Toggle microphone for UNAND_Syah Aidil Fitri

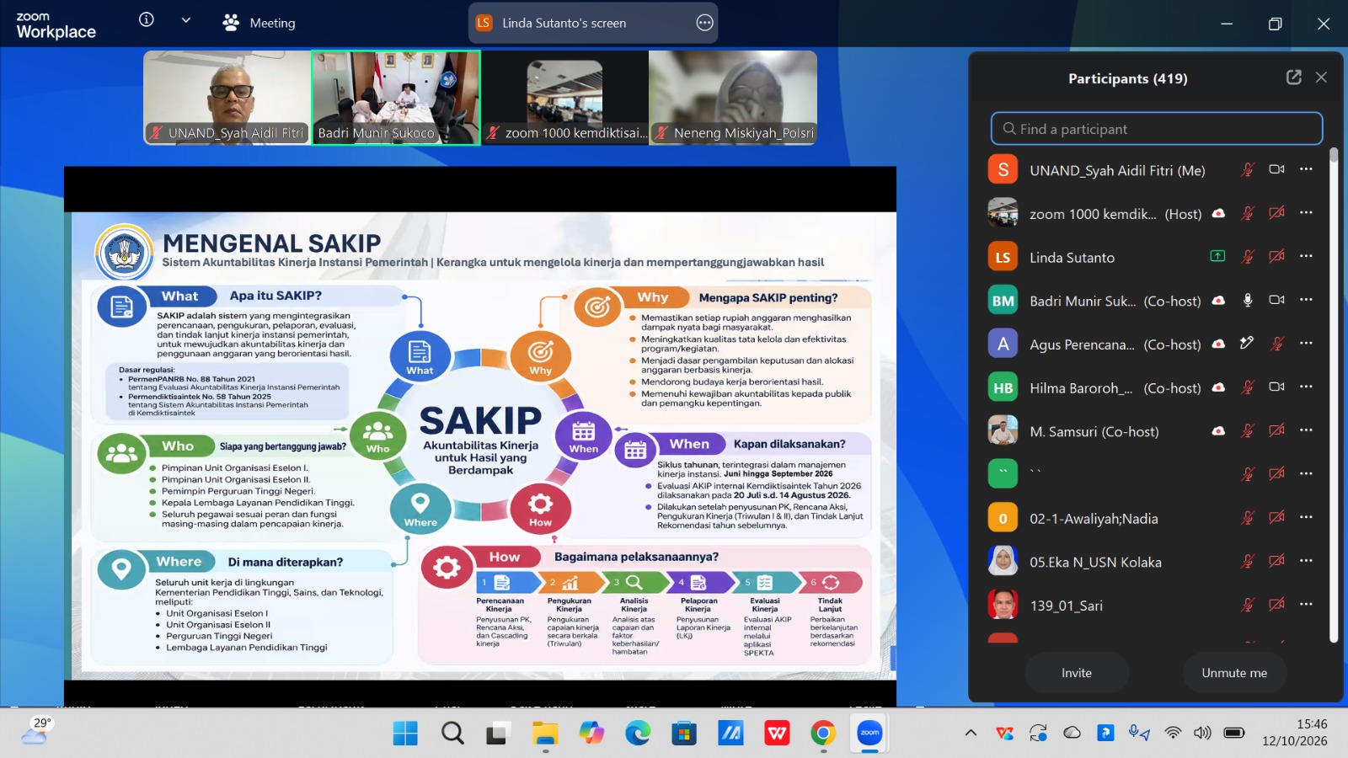1248,169
